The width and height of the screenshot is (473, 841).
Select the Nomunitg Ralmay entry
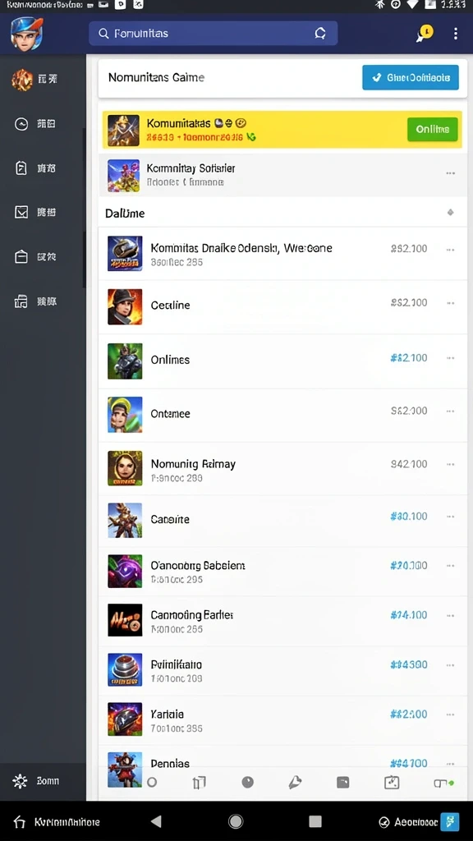click(282, 468)
